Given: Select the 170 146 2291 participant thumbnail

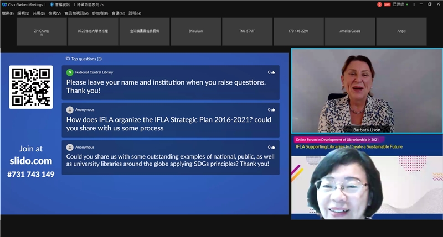Looking at the screenshot, I should coord(298,31).
